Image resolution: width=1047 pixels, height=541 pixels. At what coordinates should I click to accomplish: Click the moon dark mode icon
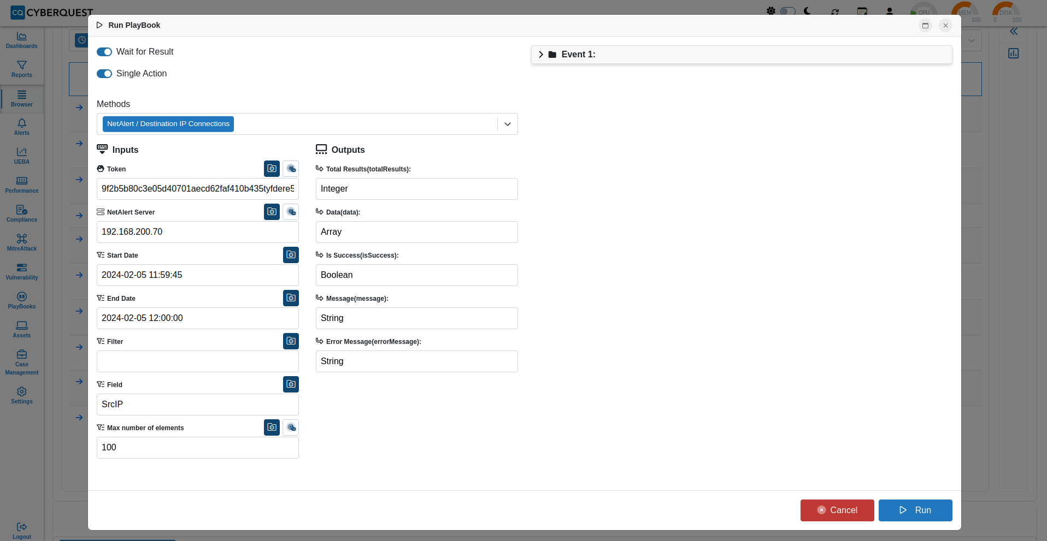[808, 11]
